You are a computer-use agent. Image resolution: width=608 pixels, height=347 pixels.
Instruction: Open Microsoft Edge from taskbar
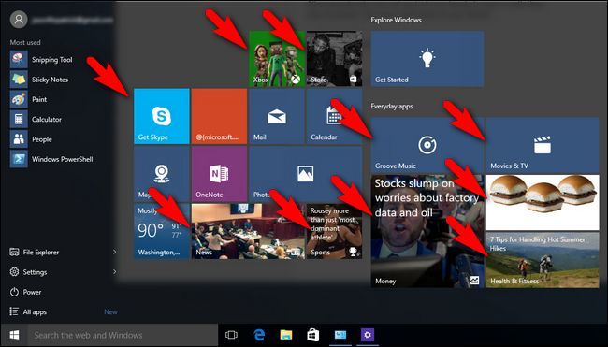(x=258, y=335)
